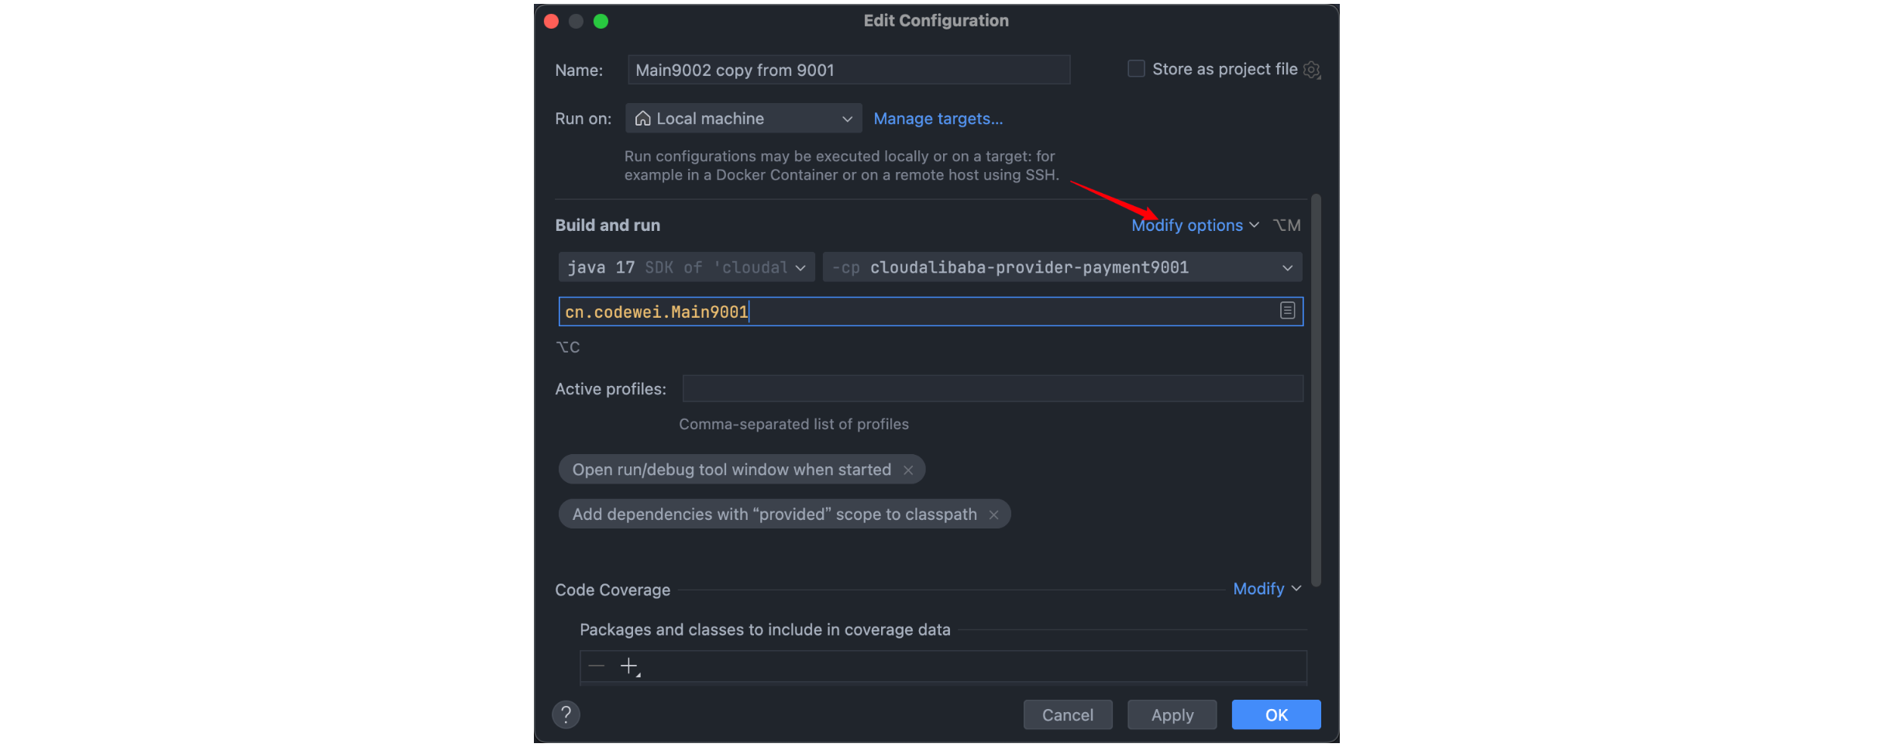Open the Manage targets link
1883x747 pixels.
pyautogui.click(x=938, y=119)
